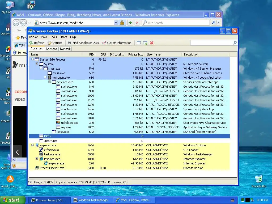Click the find window icon in toolbar
Screen dimensions: 272x204
tap(139, 43)
